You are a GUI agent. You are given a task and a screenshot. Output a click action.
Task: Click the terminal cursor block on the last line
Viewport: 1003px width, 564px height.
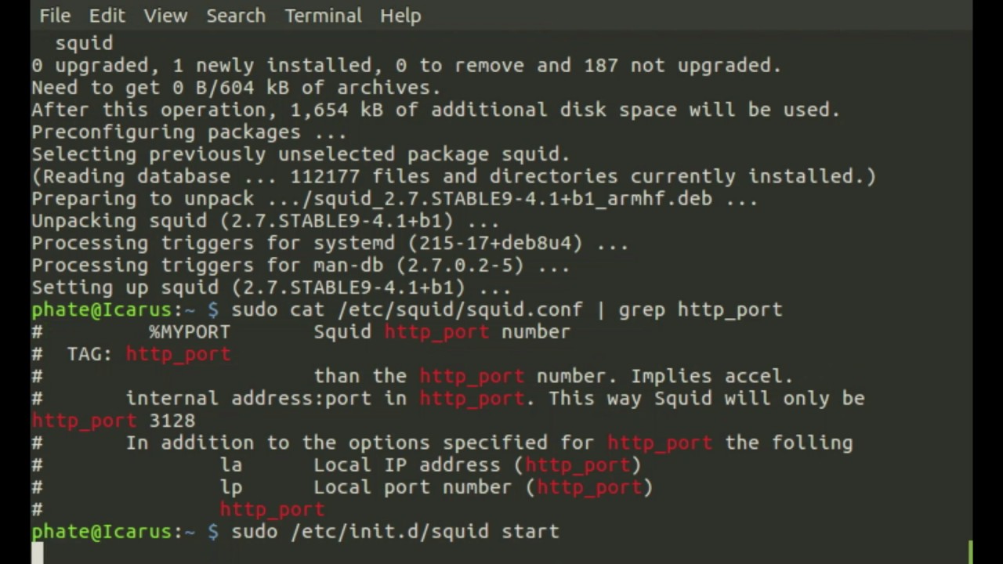pyautogui.click(x=38, y=553)
